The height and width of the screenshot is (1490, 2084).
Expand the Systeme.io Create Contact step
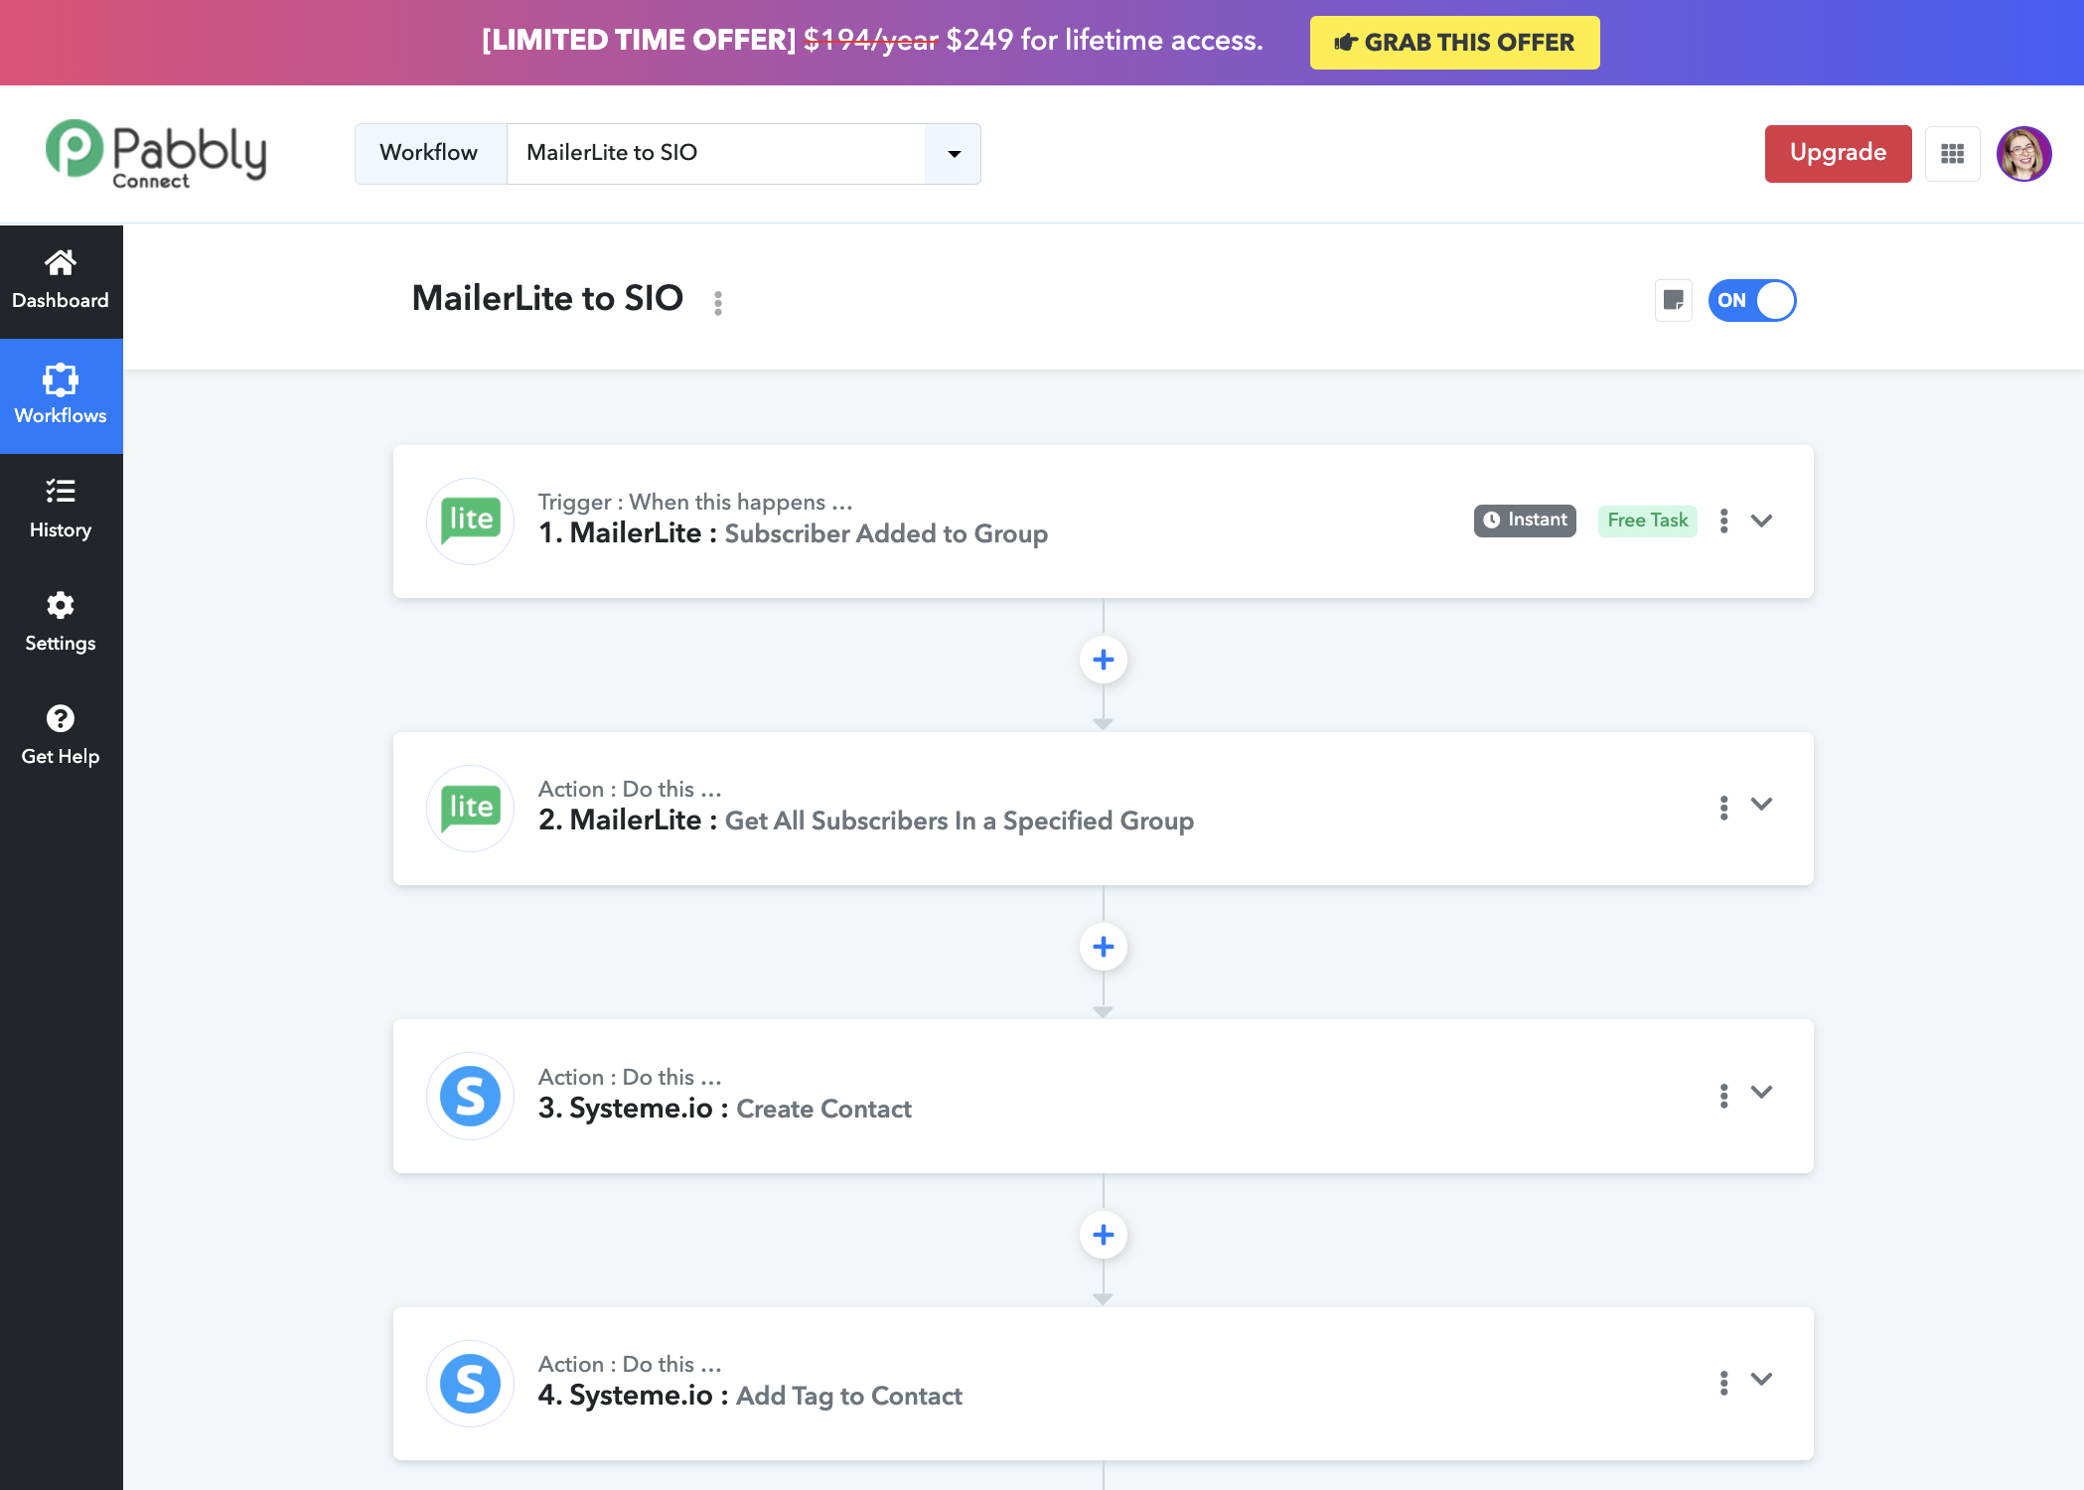click(x=1762, y=1092)
